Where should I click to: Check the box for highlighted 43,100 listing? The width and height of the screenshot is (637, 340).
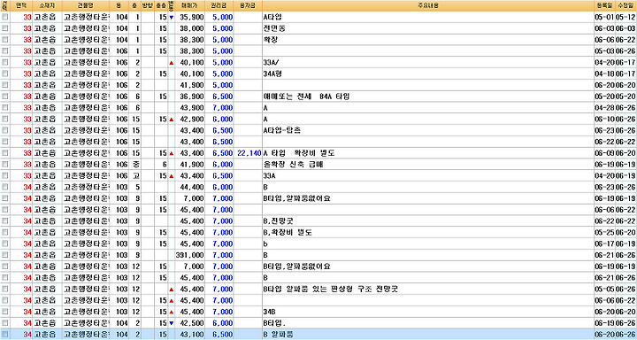pyautogui.click(x=5, y=335)
